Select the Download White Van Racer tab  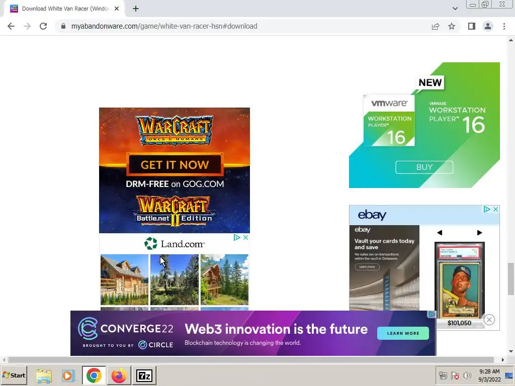[x=64, y=9]
